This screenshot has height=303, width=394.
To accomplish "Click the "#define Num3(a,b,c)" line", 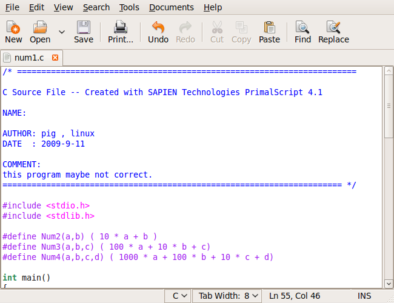I will pyautogui.click(x=106, y=247).
